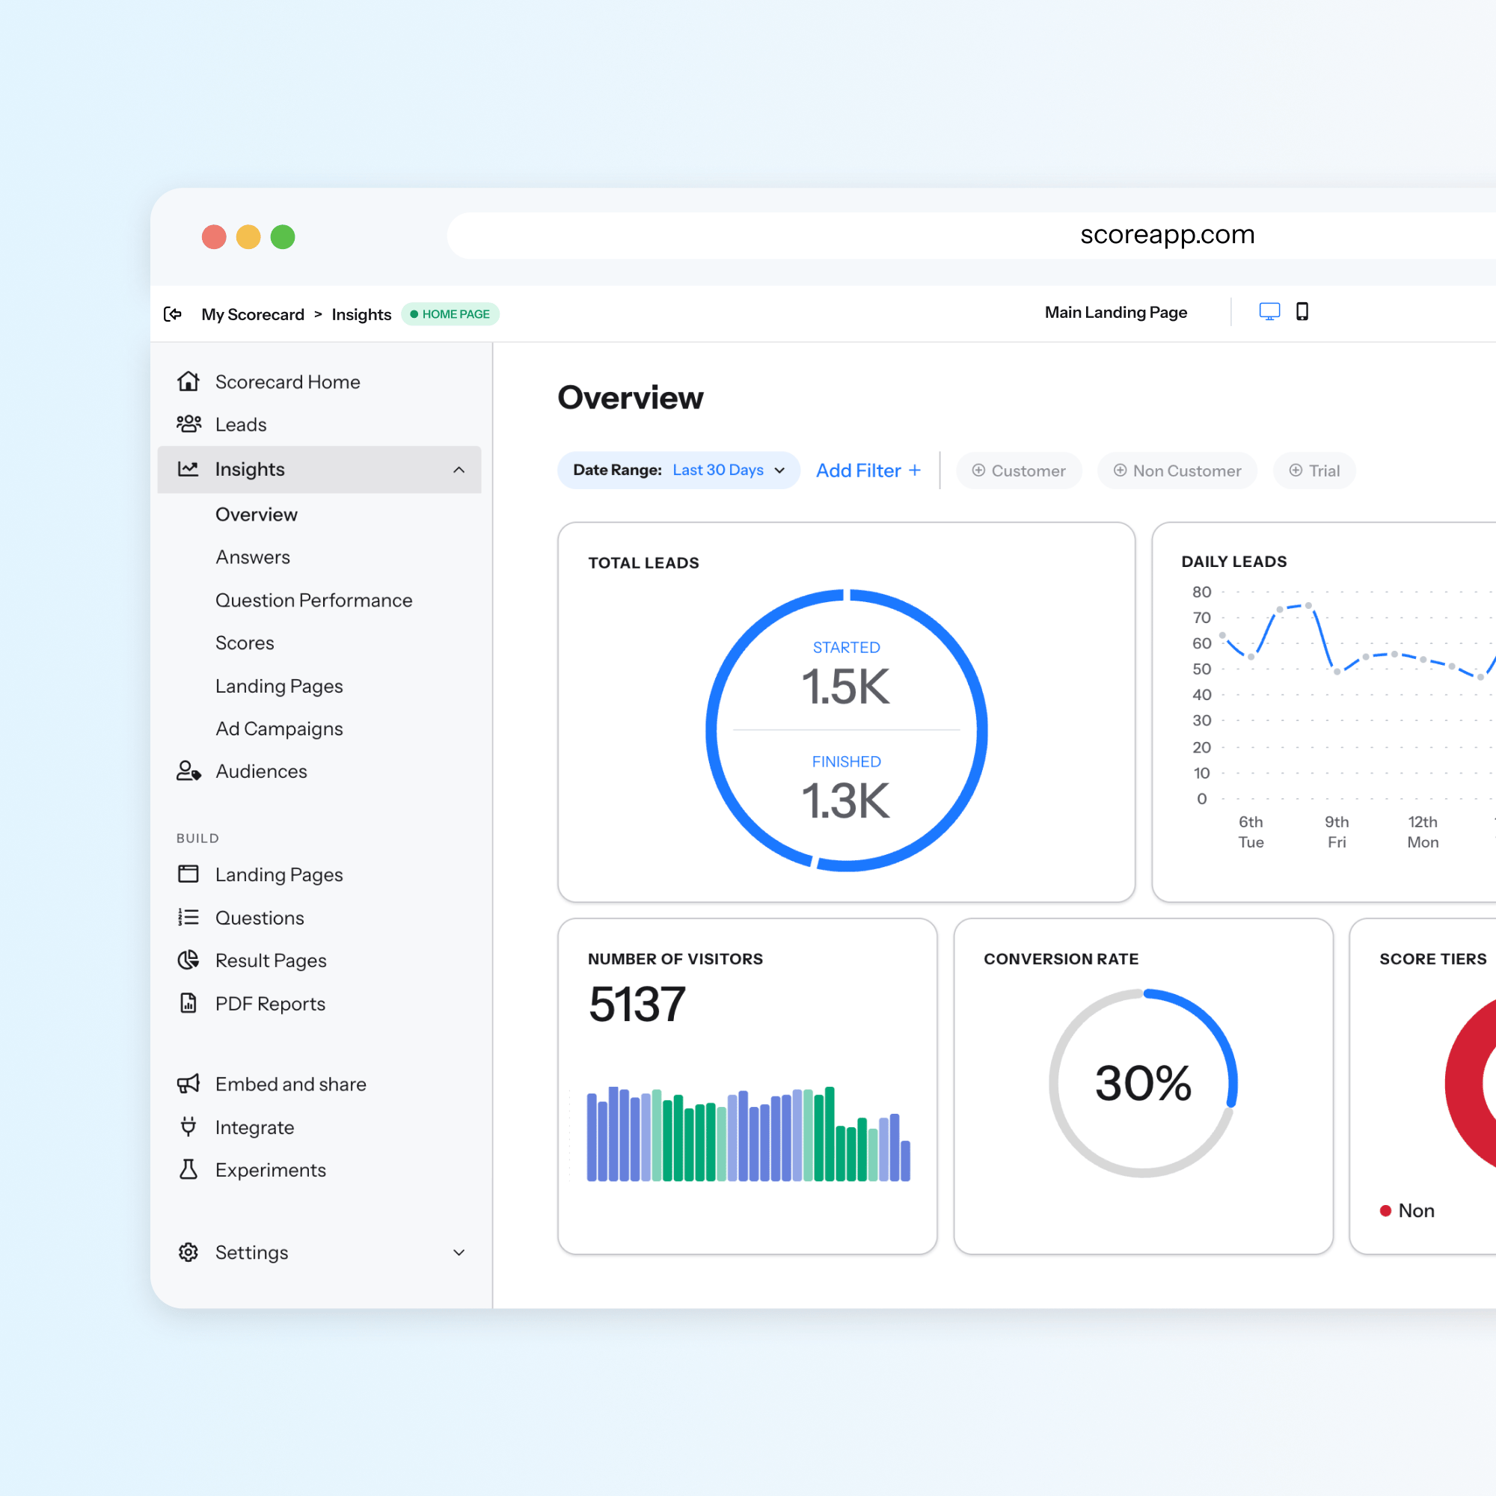This screenshot has width=1496, height=1496.
Task: Click the visitors bar chart
Action: 748,1132
